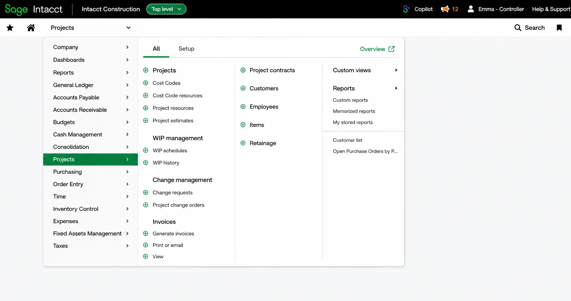Open Open Purchase Orders by P... link
Screen dimensions: 571x301
tap(365, 151)
